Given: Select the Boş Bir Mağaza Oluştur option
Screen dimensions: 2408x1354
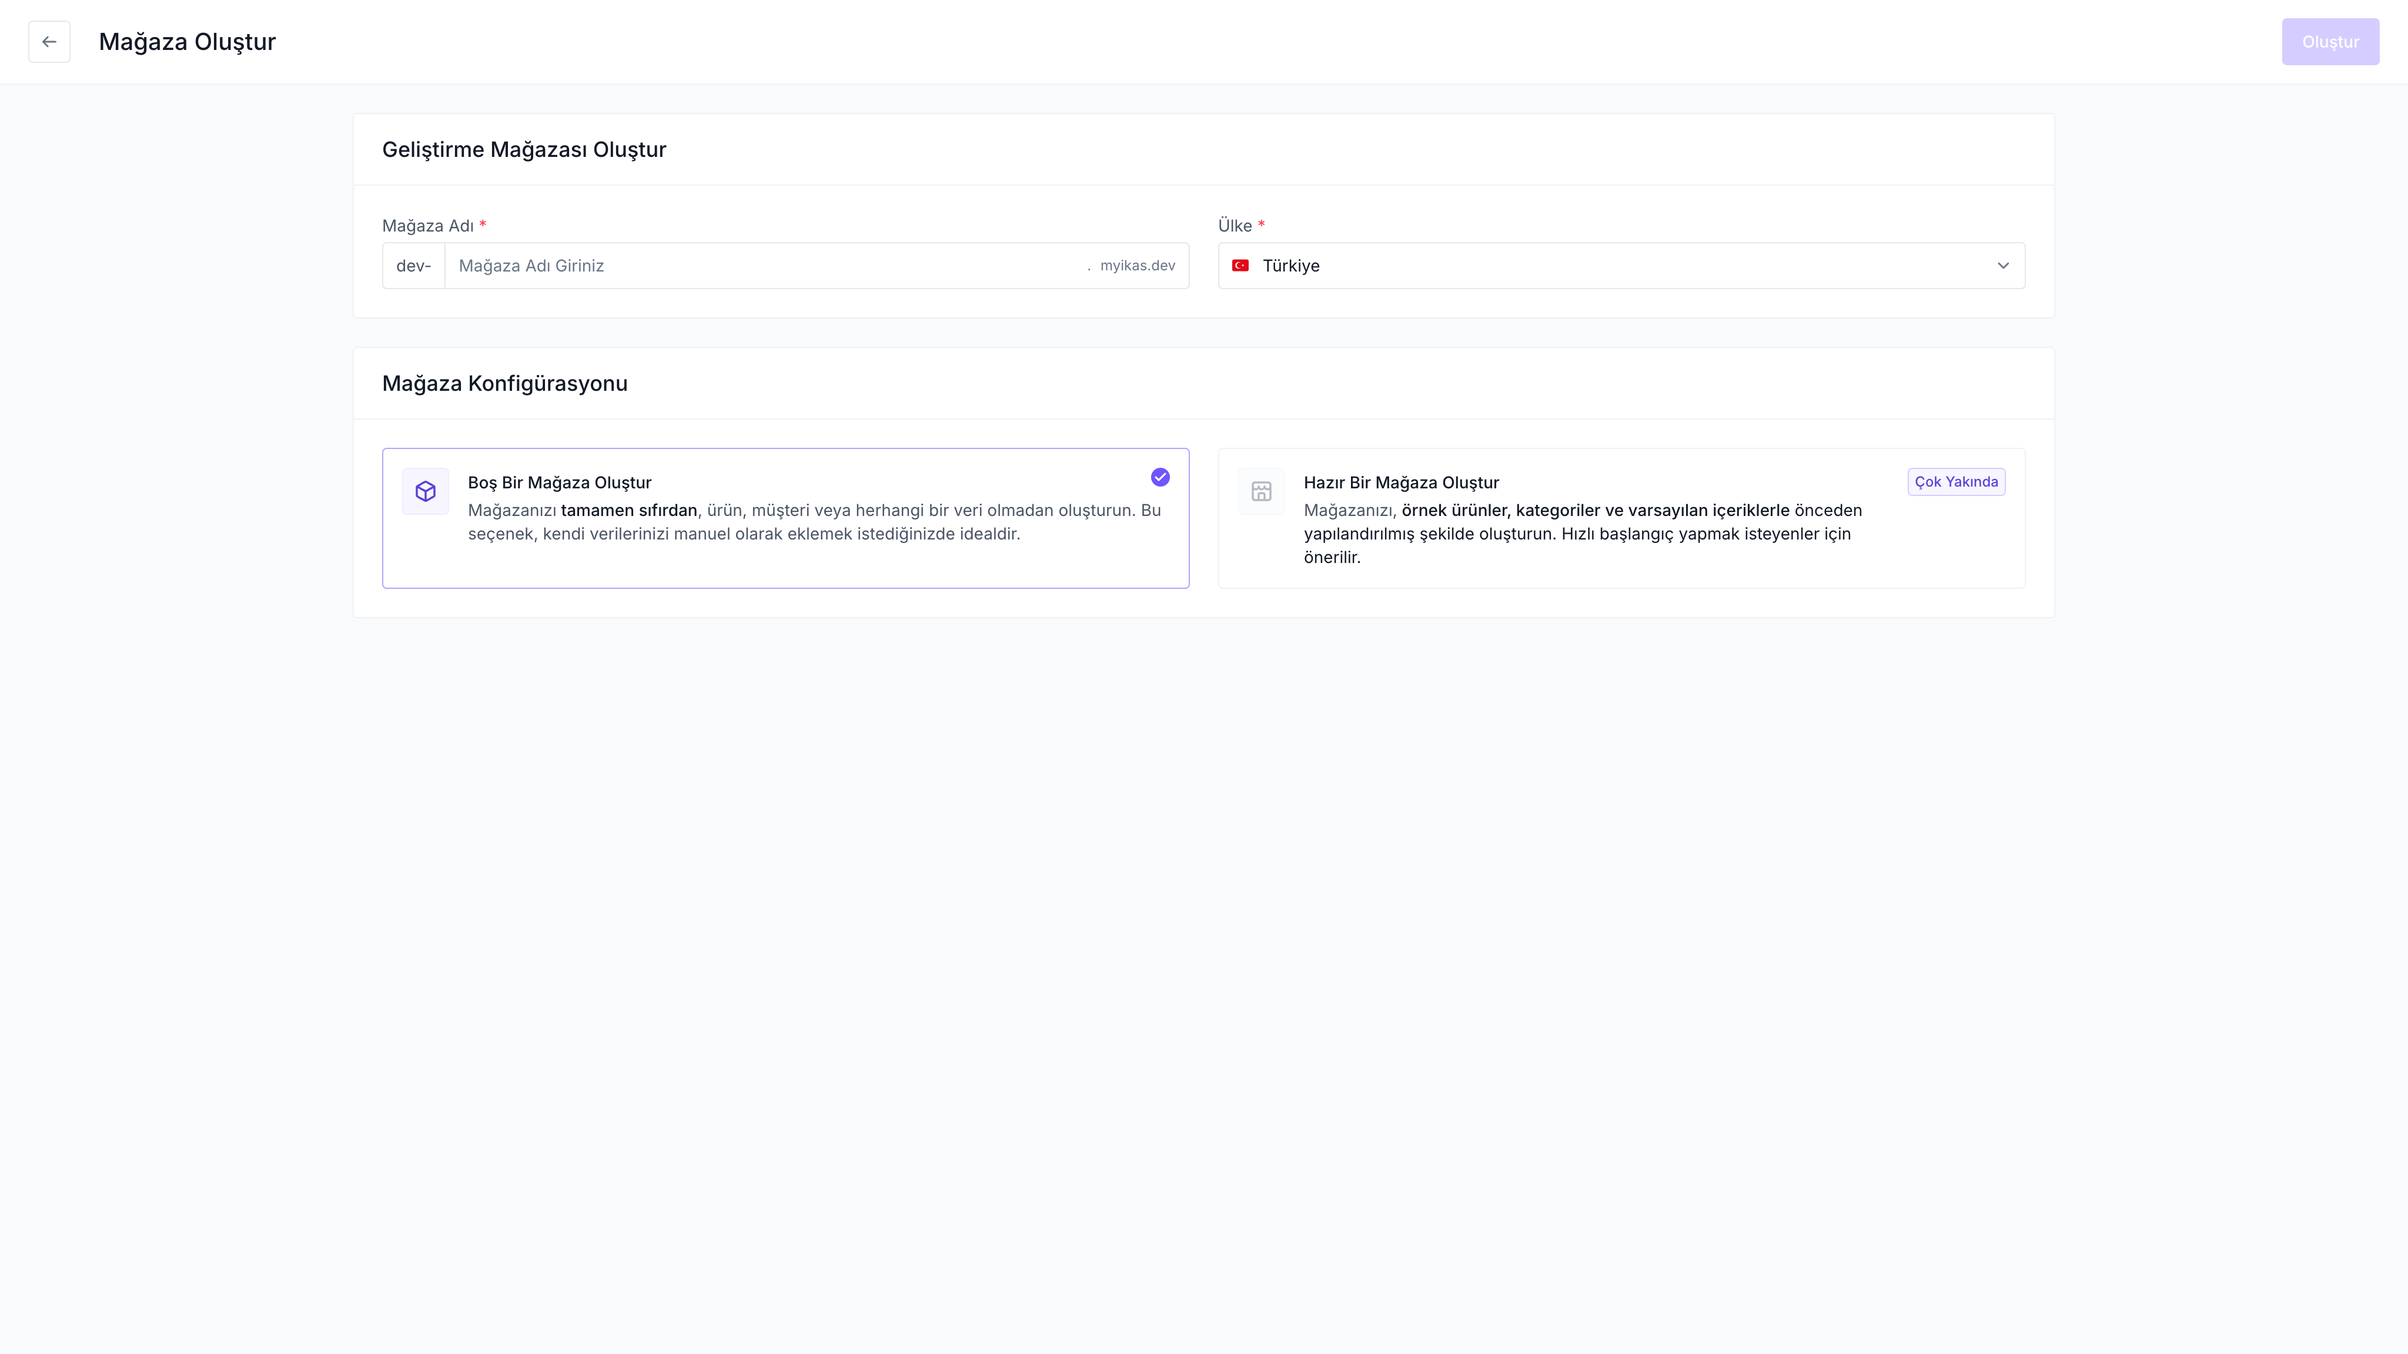Looking at the screenshot, I should click(559, 482).
